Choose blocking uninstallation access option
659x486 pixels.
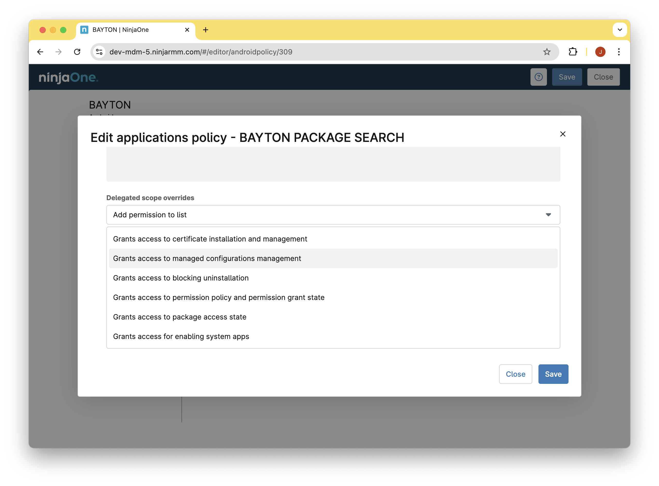[x=333, y=278]
